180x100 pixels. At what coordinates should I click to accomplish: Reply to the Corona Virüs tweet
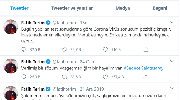point(24,49)
